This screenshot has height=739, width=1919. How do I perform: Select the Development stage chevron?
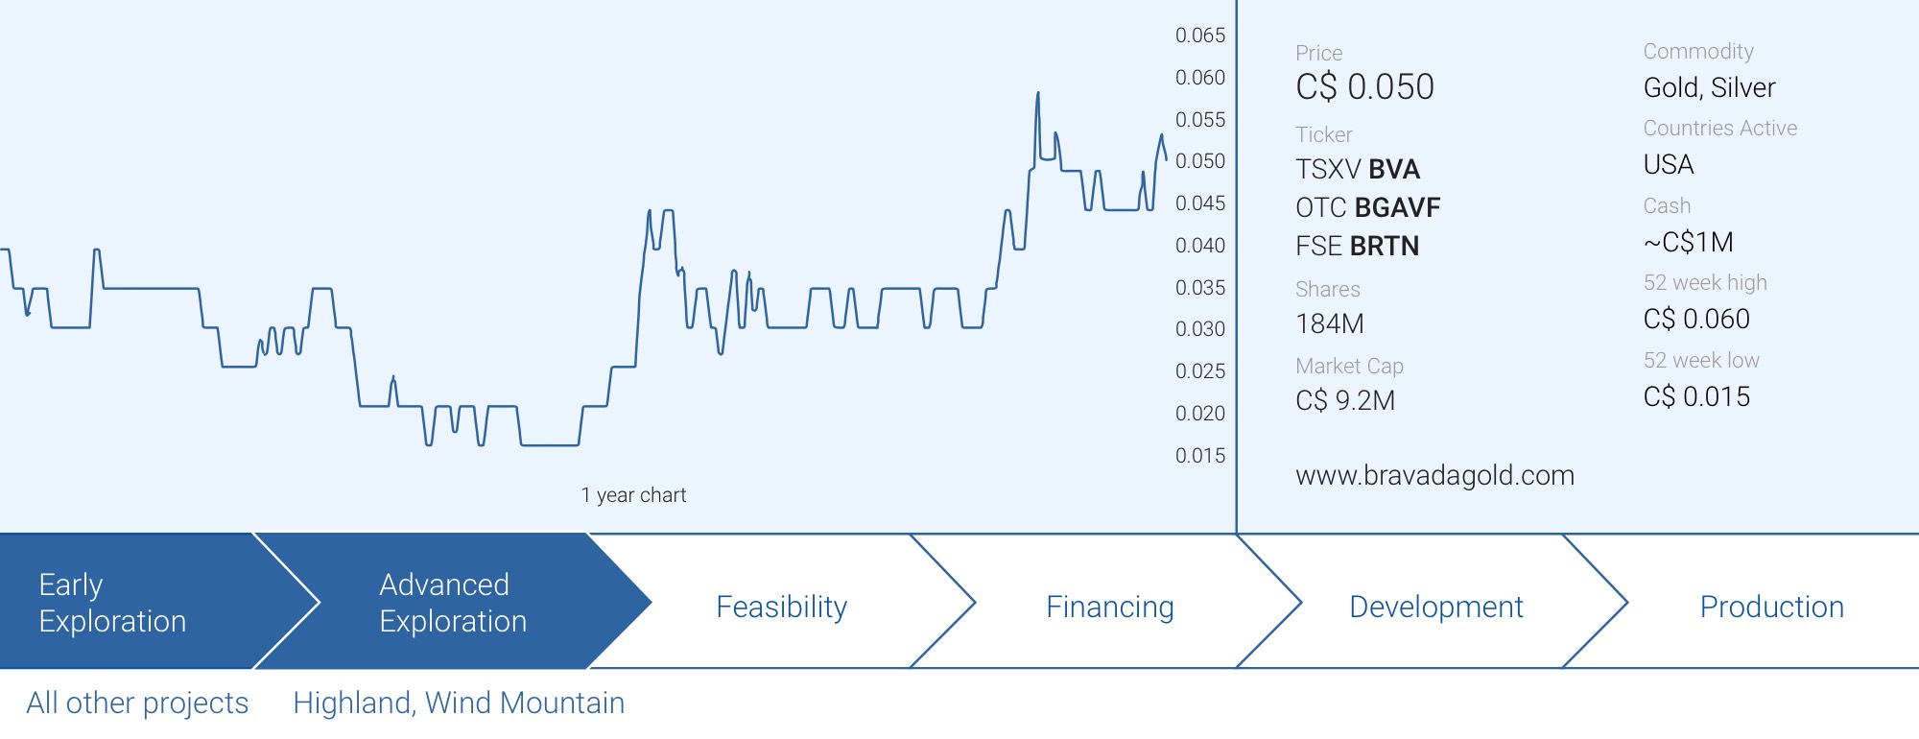(x=1436, y=607)
